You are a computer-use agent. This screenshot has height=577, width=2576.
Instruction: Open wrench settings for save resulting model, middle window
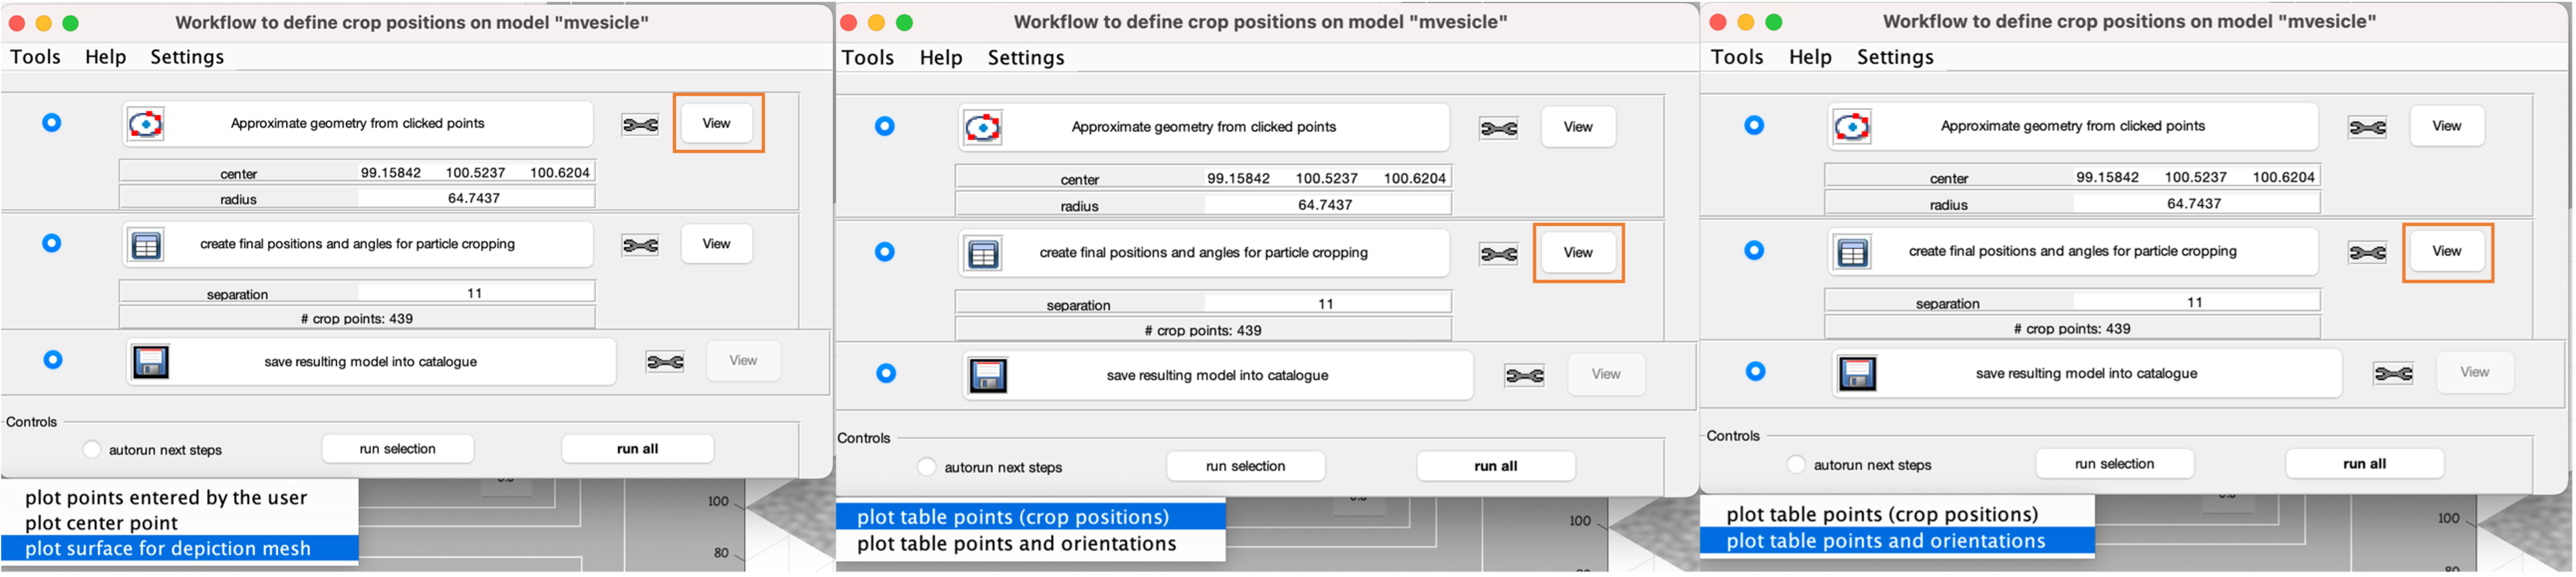tap(1524, 377)
